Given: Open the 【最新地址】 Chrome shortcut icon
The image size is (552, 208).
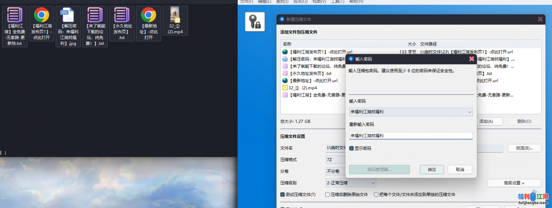Looking at the screenshot, I should click(x=148, y=16).
